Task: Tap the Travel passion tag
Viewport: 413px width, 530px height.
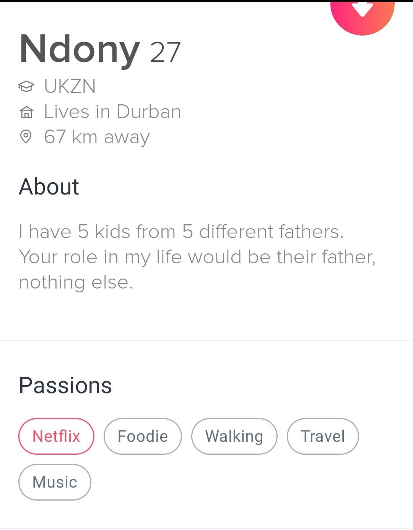Action: [323, 436]
